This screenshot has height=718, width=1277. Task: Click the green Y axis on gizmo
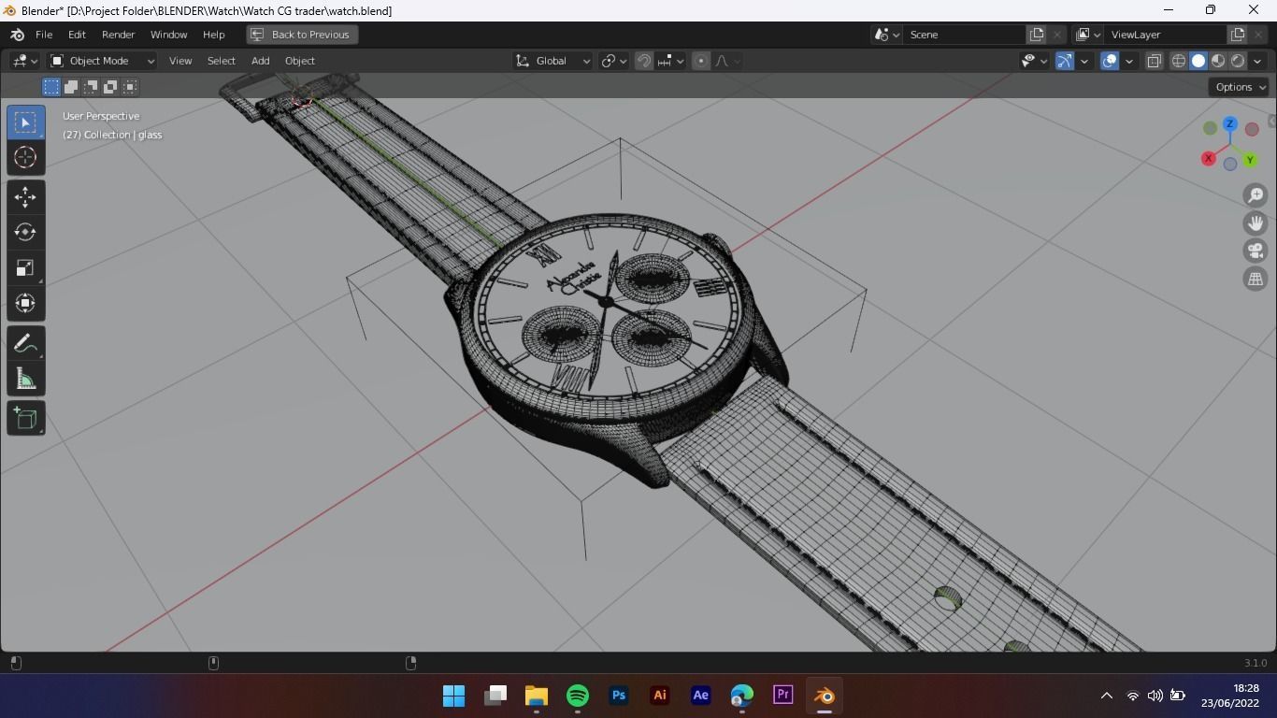click(1250, 160)
